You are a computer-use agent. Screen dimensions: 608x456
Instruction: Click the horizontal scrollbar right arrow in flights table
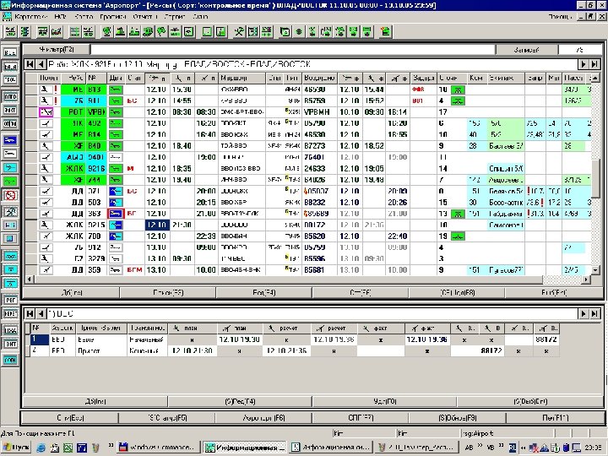point(586,280)
